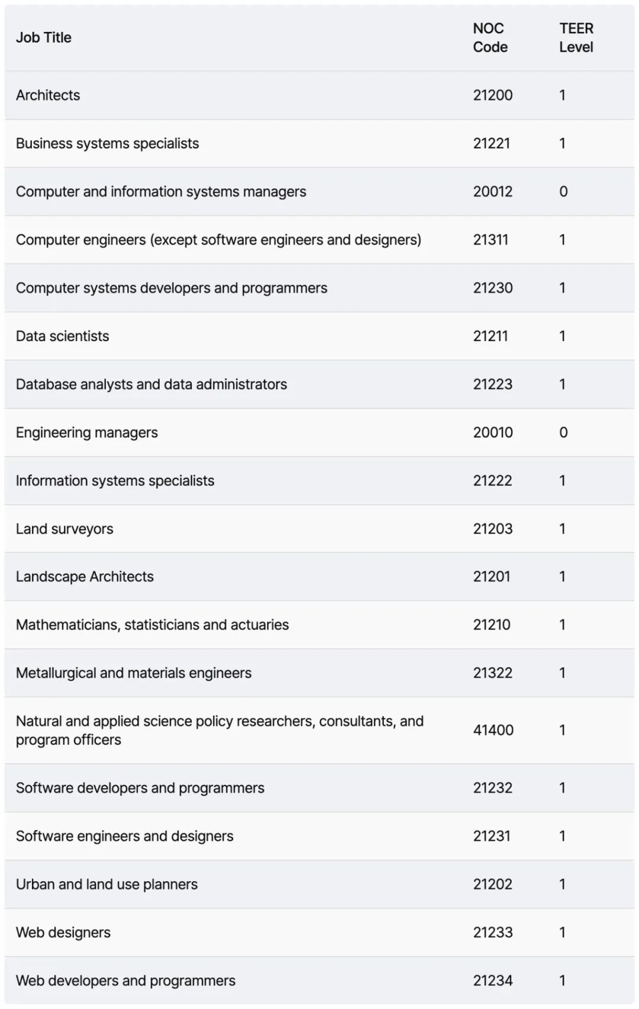
Task: Click the TEER Level column header
Action: tap(576, 38)
